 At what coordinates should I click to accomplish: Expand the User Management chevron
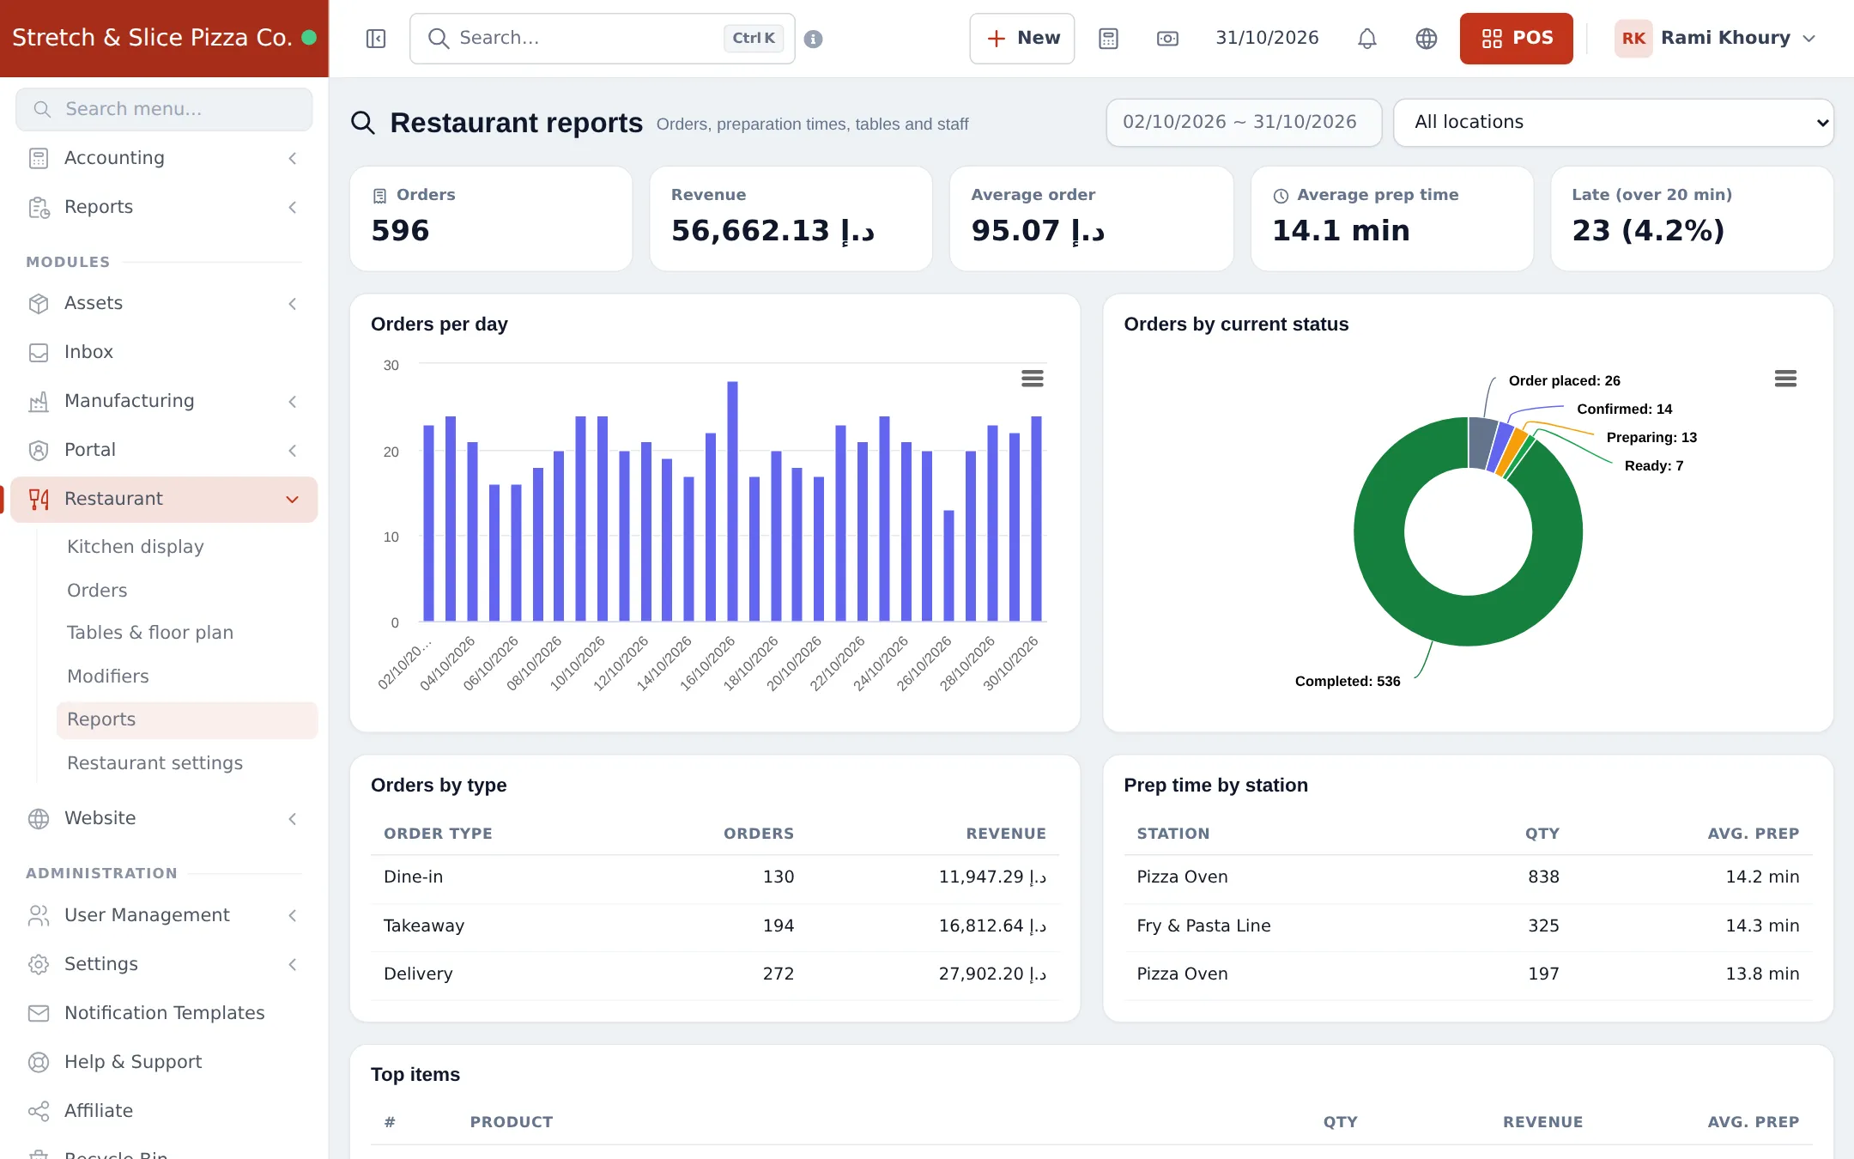pyautogui.click(x=293, y=915)
